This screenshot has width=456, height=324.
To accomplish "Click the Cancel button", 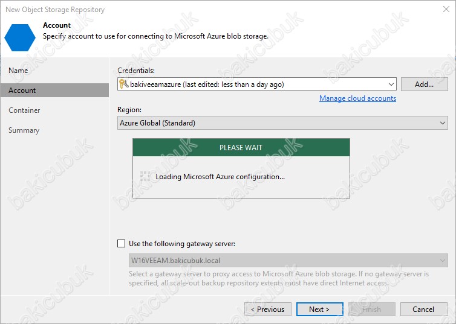I will [423, 309].
